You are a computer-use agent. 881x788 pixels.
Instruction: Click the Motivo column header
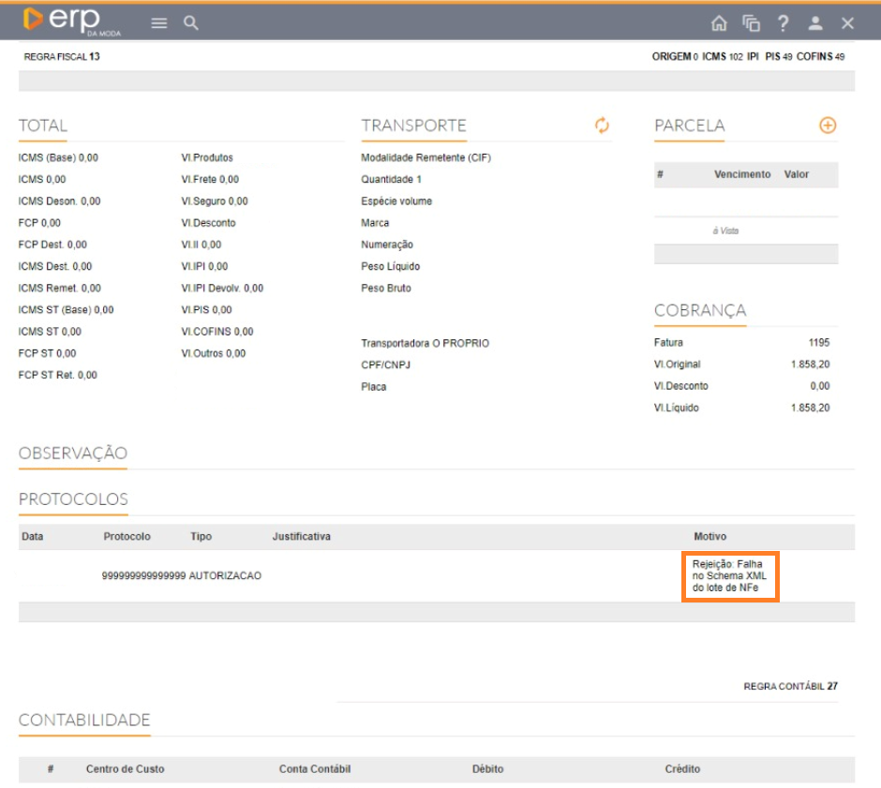[x=709, y=537]
